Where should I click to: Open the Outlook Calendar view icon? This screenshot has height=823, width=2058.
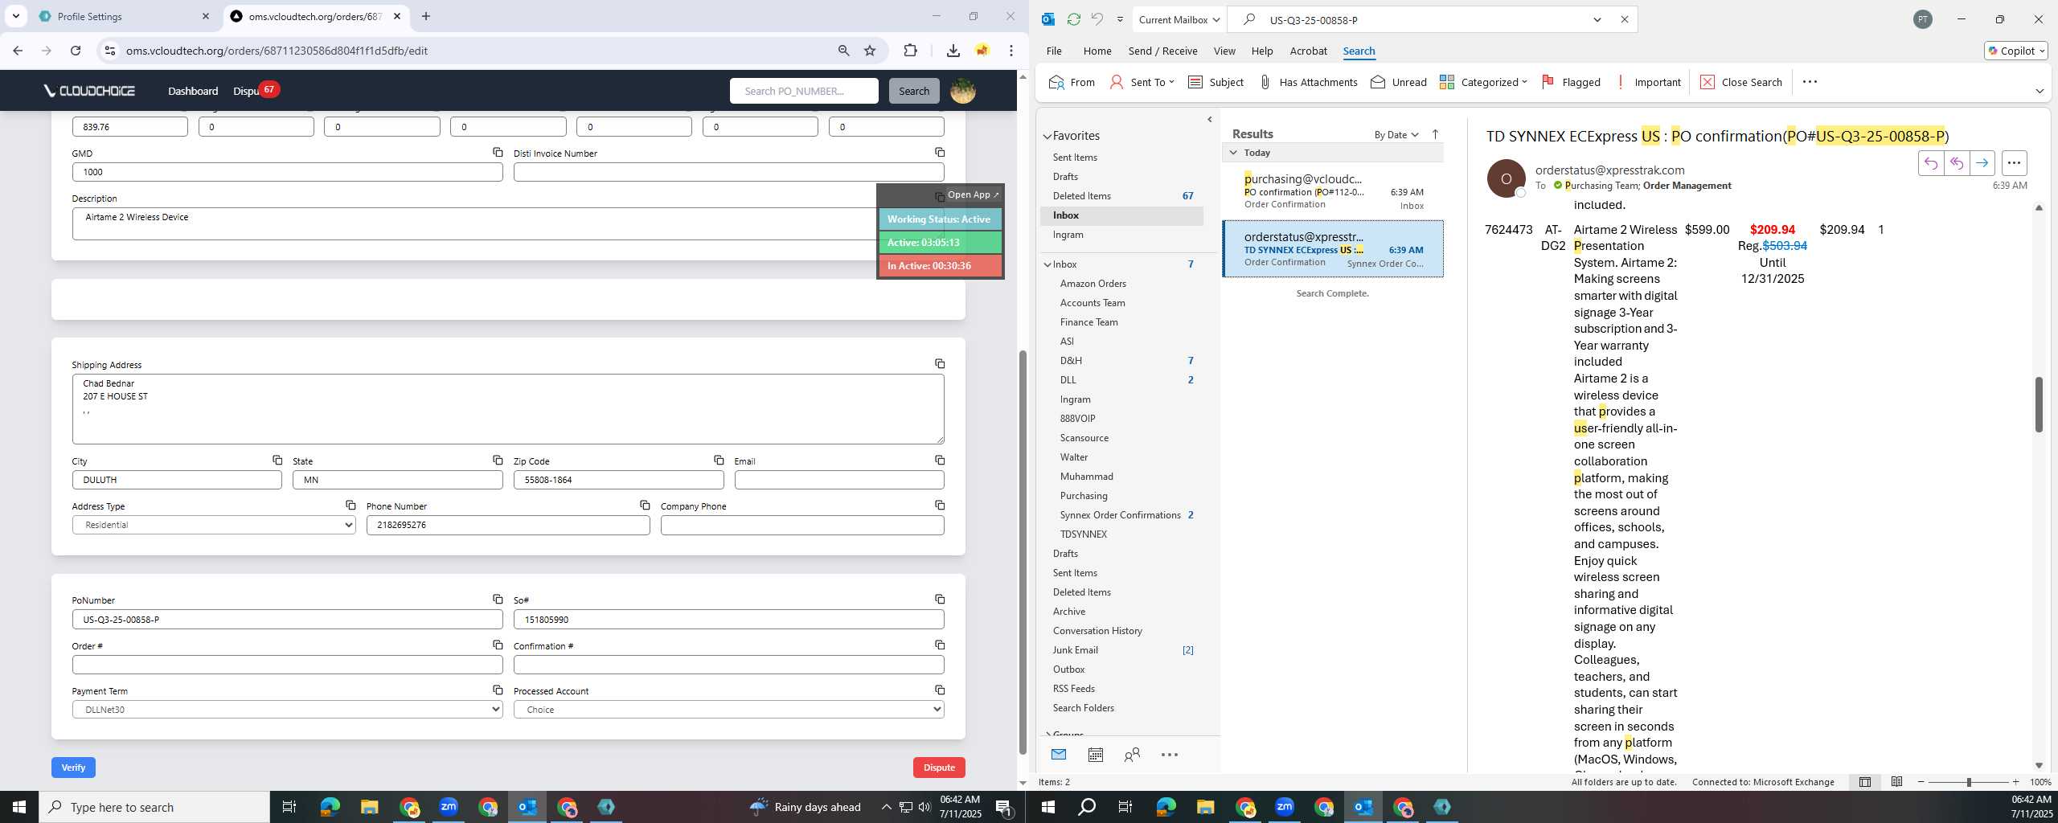pyautogui.click(x=1095, y=755)
